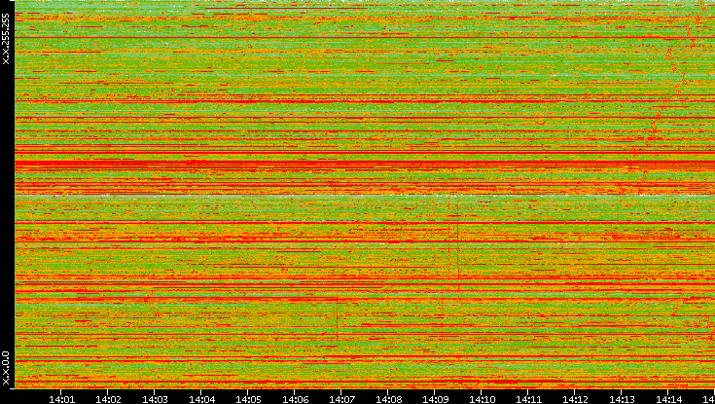Click the 14:10 time axis label
Image resolution: width=715 pixels, height=404 pixels.
482,399
